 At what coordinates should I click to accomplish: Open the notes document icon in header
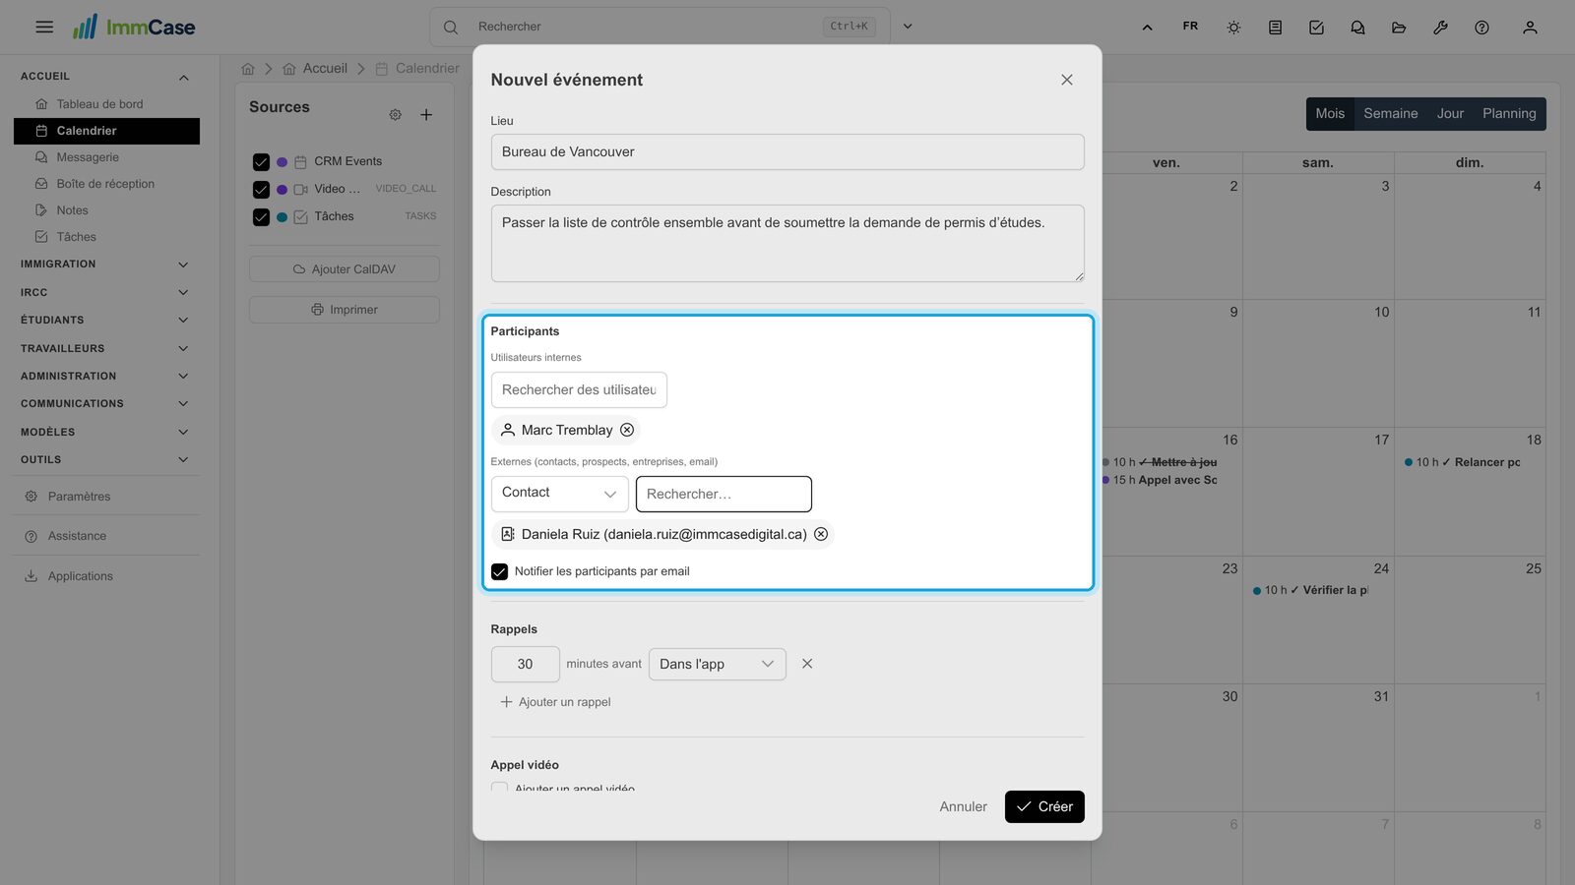pyautogui.click(x=1275, y=28)
